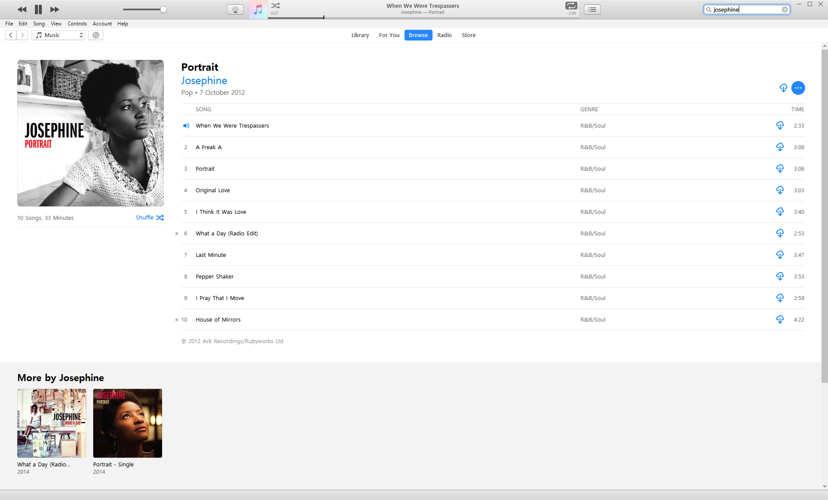This screenshot has height=500, width=828.
Task: Open AirPlay output device selector
Action: (235, 9)
